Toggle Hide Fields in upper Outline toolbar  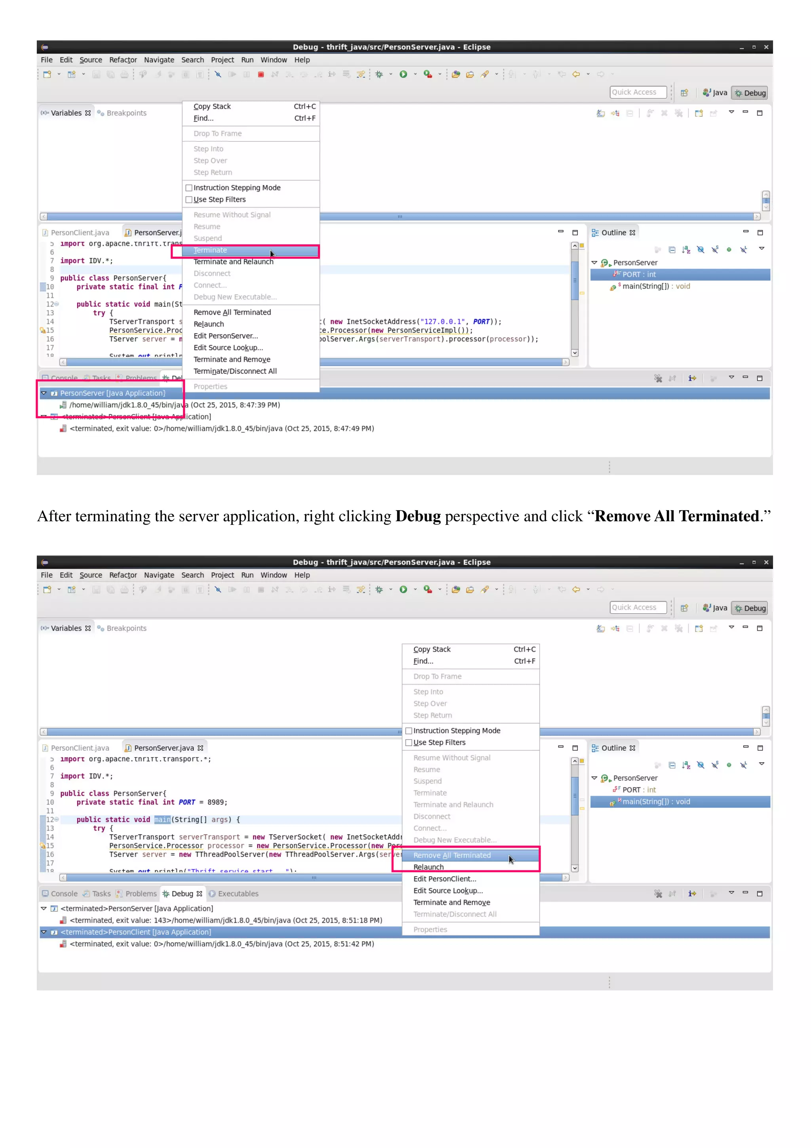point(701,250)
